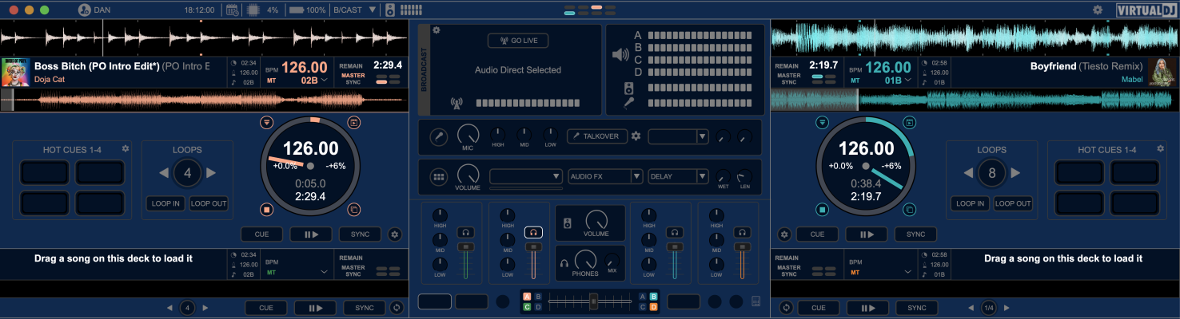Click GO LIVE in broadcast panel
The height and width of the screenshot is (319, 1180).
(x=518, y=41)
